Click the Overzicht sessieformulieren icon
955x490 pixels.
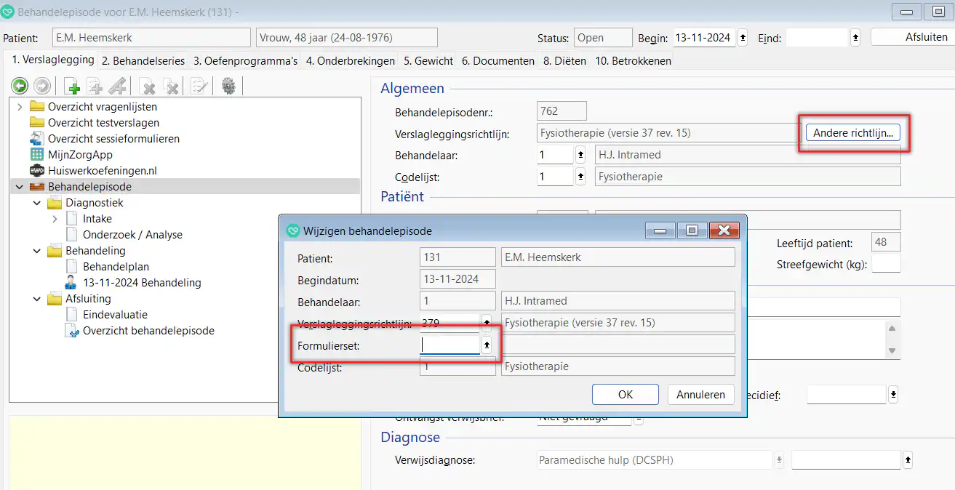pos(37,139)
